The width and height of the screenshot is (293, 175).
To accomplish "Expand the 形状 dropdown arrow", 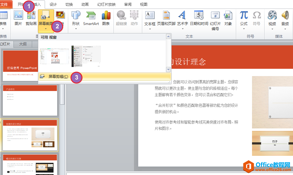I will (76, 29).
